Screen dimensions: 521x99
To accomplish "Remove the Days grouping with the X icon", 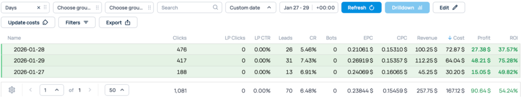I will (x=39, y=8).
